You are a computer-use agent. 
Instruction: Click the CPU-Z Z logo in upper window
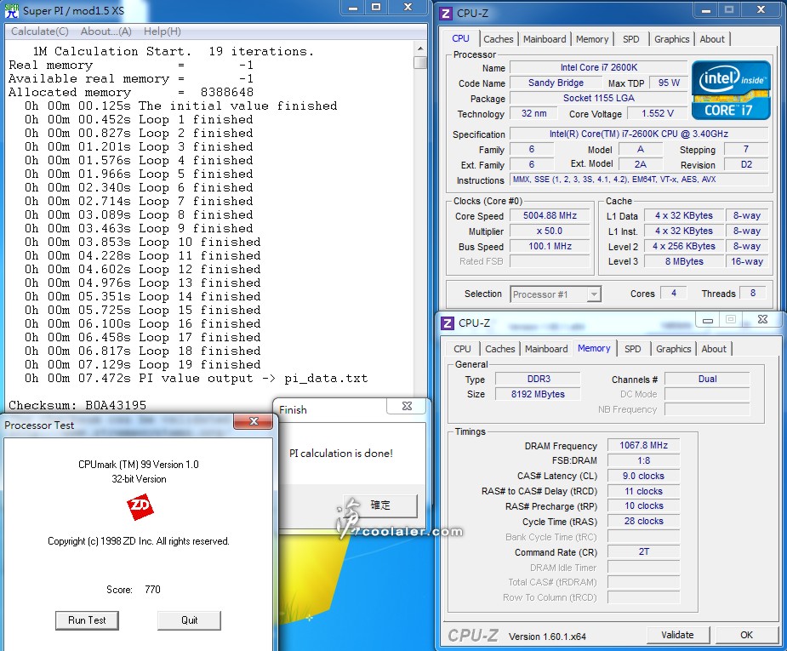point(445,13)
